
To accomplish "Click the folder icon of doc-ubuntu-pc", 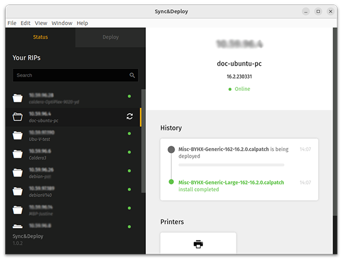I will [18, 117].
